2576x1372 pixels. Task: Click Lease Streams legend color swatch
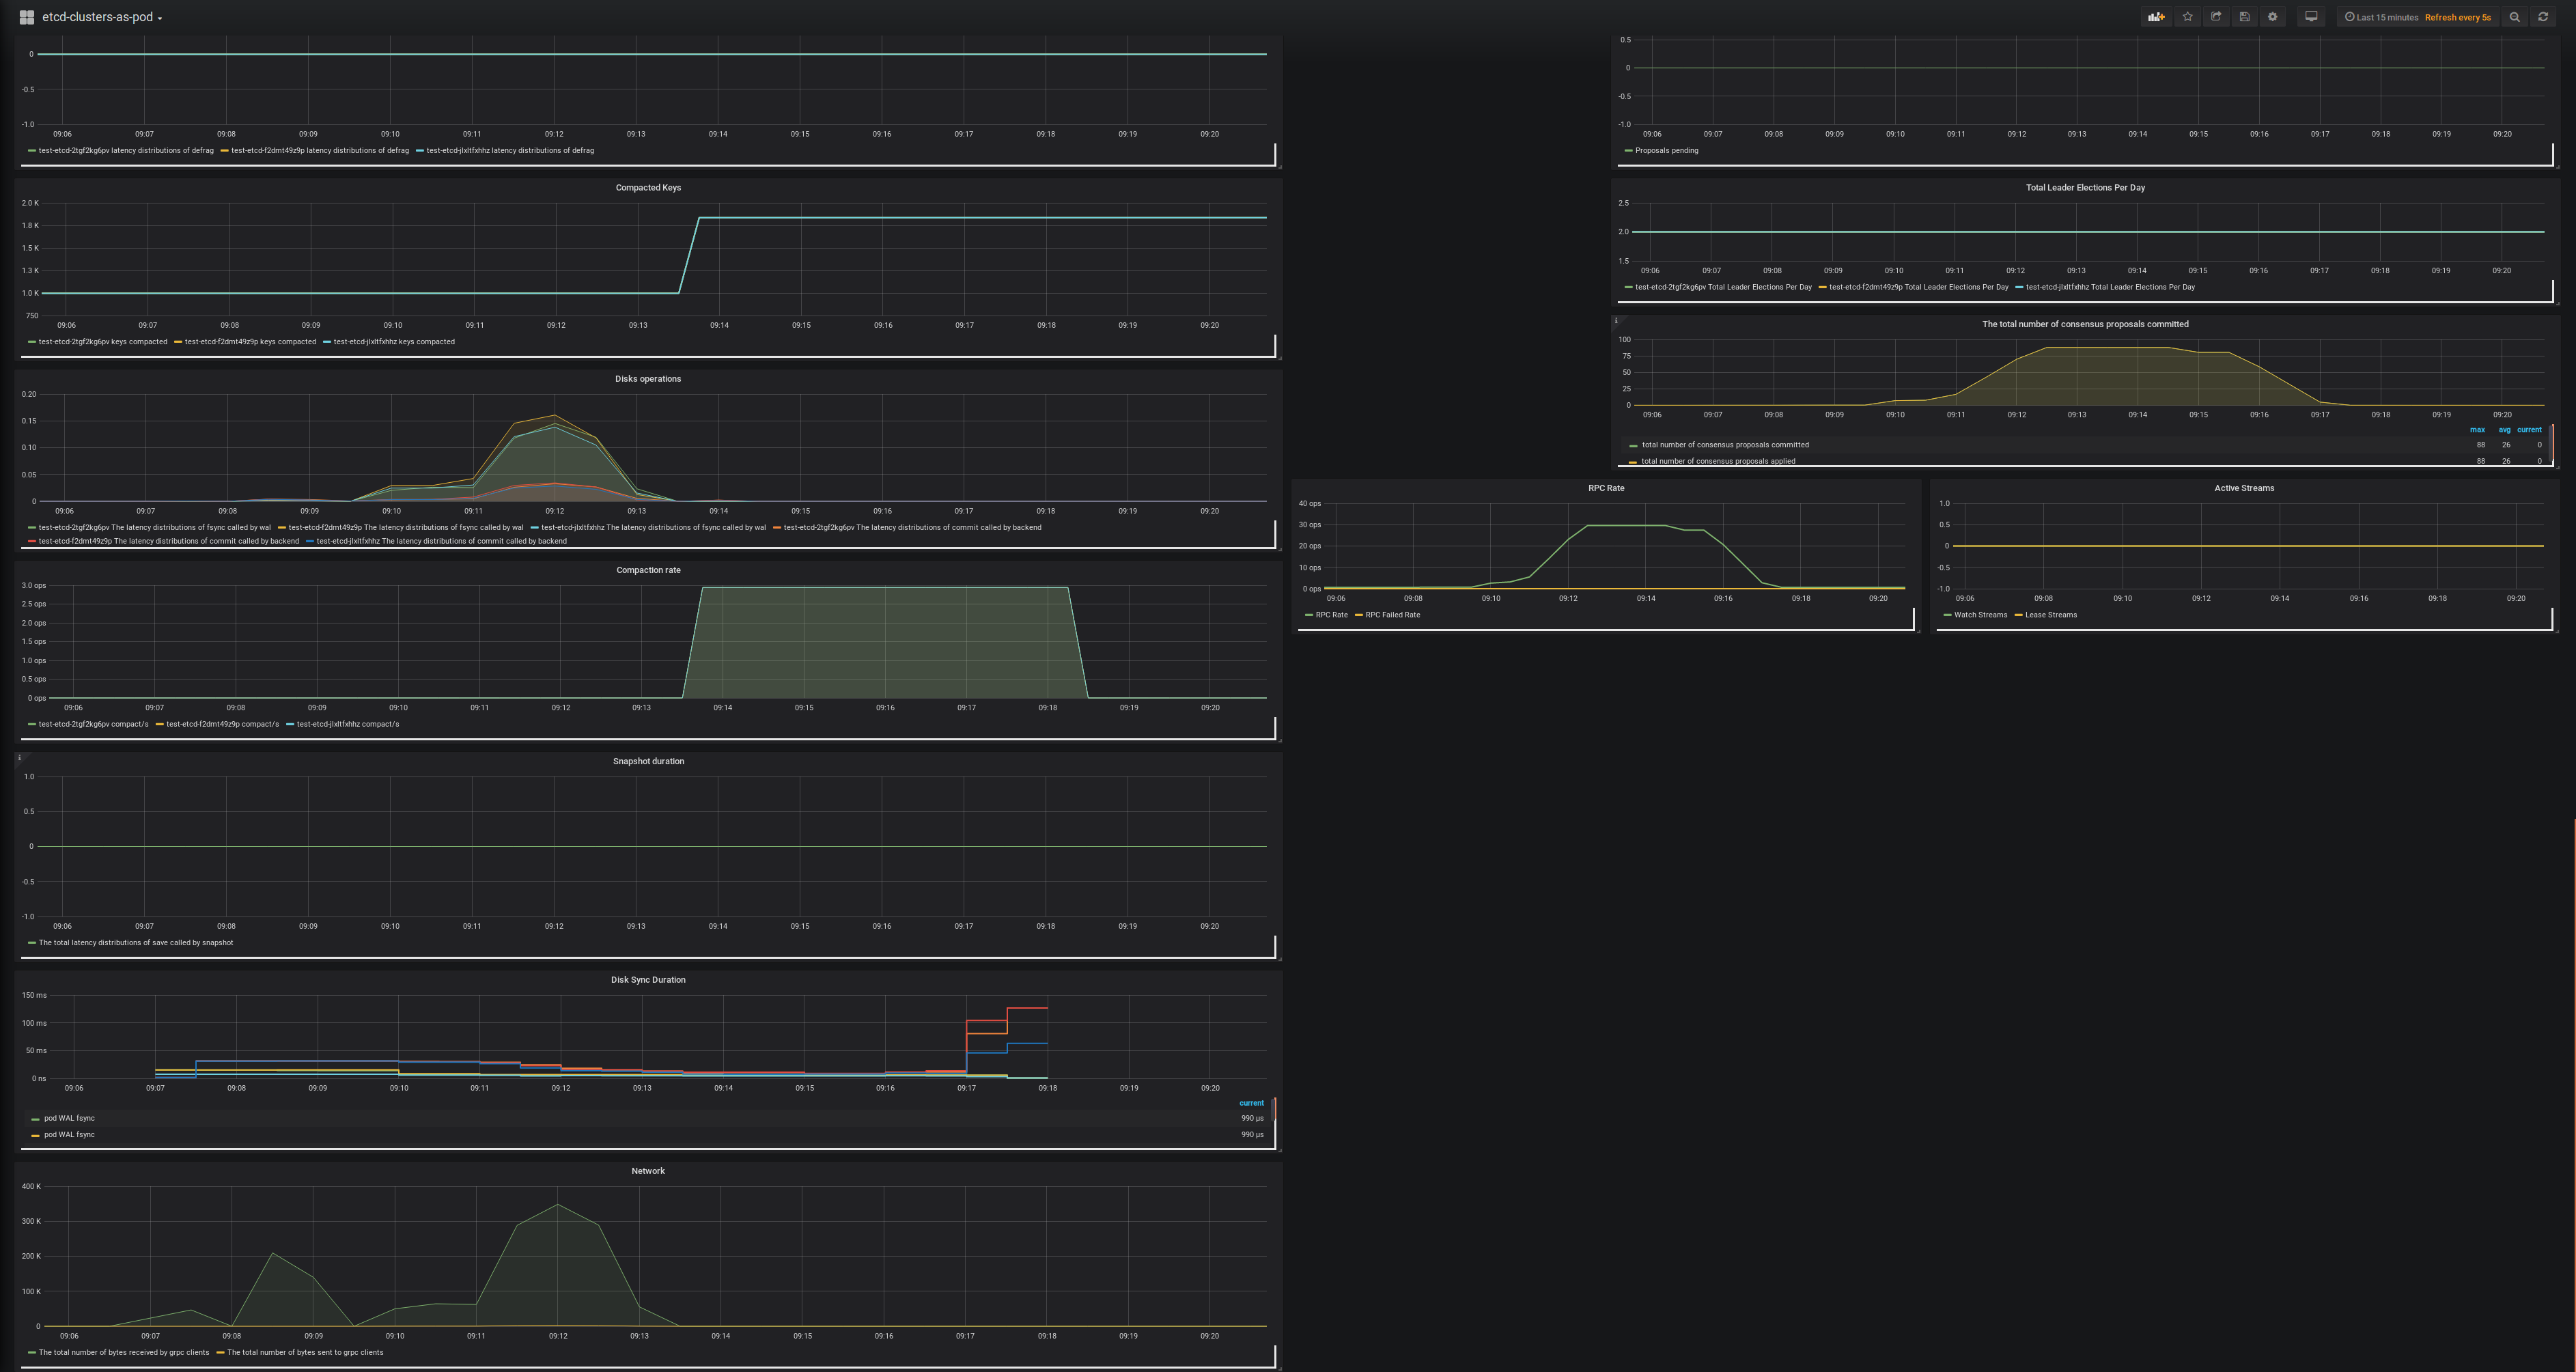pos(2019,615)
